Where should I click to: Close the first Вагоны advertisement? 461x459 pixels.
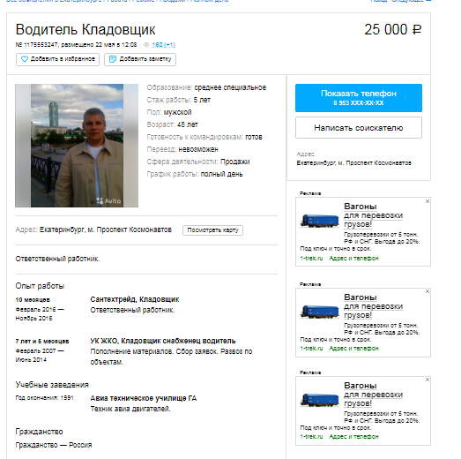pyautogui.click(x=428, y=201)
